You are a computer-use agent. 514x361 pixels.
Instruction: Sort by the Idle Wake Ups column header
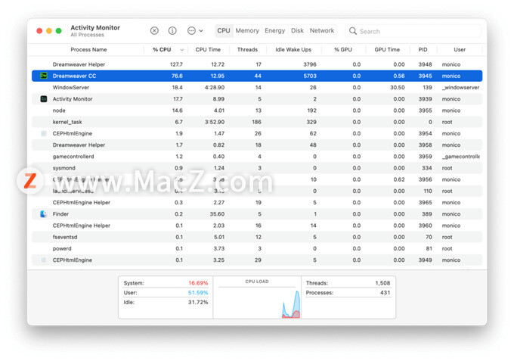(293, 49)
